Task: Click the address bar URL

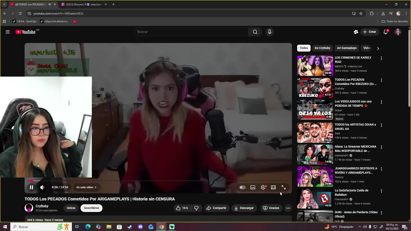Action: (59, 13)
